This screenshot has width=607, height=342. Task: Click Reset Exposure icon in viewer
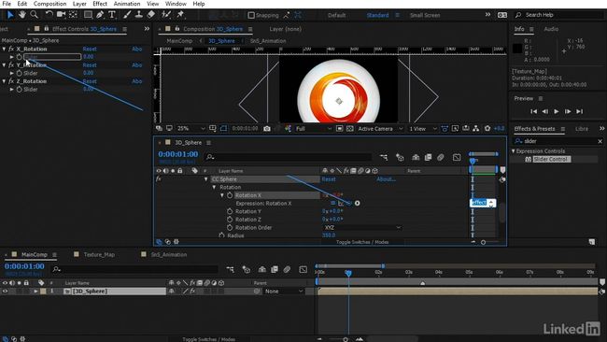click(487, 129)
